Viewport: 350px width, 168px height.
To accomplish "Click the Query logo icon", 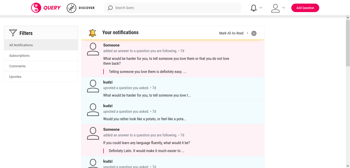I will pyautogui.click(x=36, y=8).
